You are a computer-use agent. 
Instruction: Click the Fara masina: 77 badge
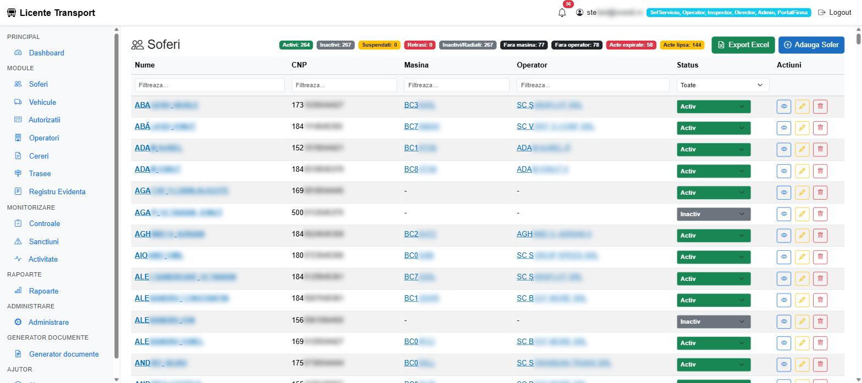click(x=524, y=45)
